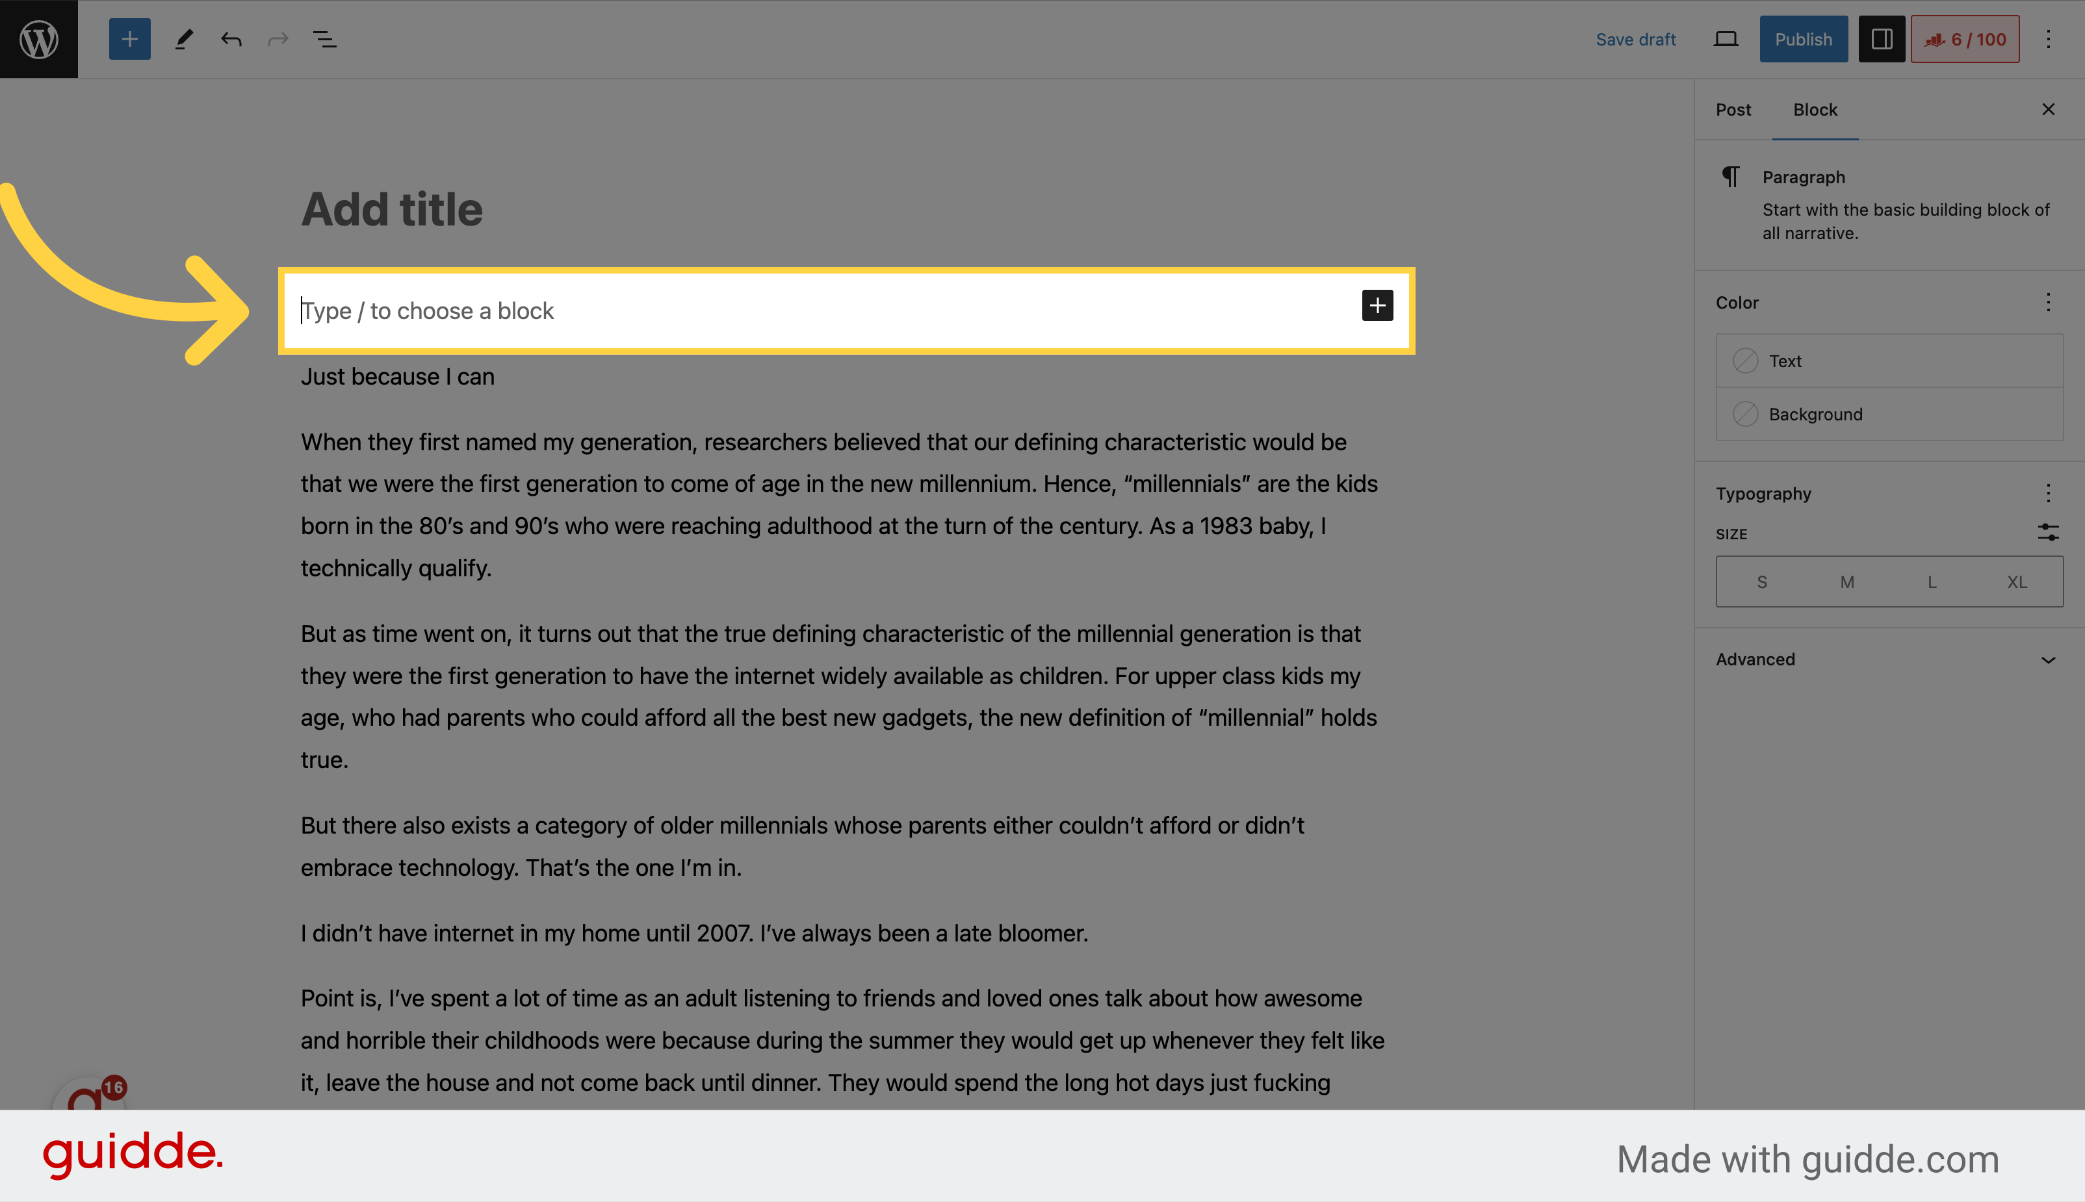2085x1202 pixels.
Task: Click the Redo icon in toolbar
Action: [x=276, y=38]
